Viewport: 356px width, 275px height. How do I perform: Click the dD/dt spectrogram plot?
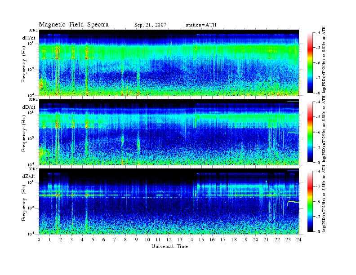point(169,132)
